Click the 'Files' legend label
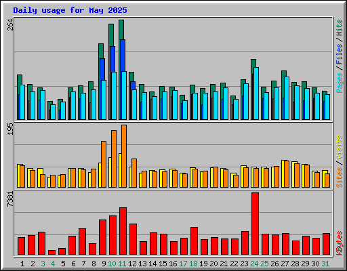Viewport: 347px width, 271px height. pyautogui.click(x=339, y=54)
